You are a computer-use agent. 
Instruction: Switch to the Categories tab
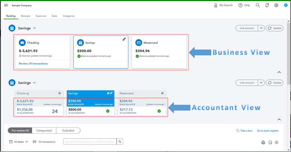[69, 16]
